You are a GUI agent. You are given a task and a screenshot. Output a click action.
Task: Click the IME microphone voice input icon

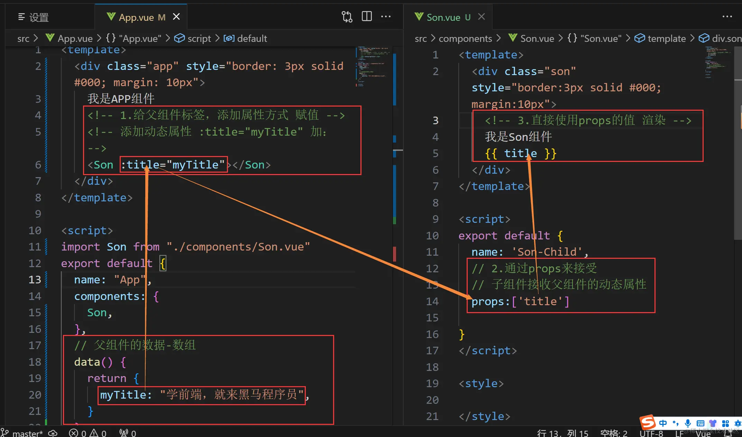click(x=688, y=423)
